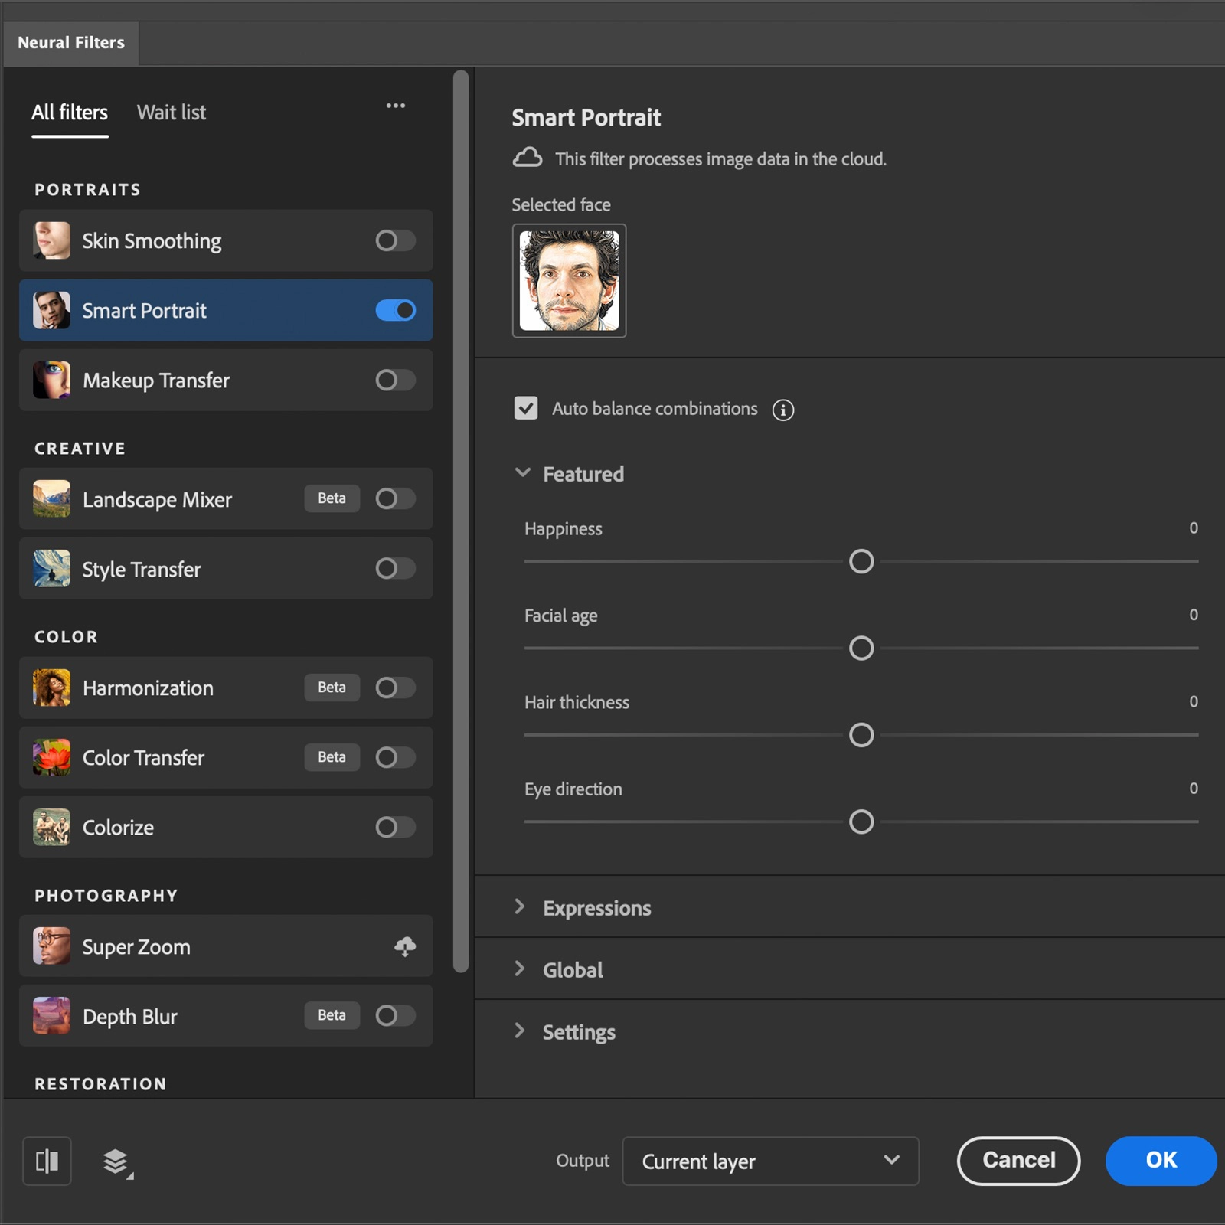This screenshot has height=1225, width=1225.
Task: Click the Beta badge on Landscape Mixer
Action: tap(332, 498)
